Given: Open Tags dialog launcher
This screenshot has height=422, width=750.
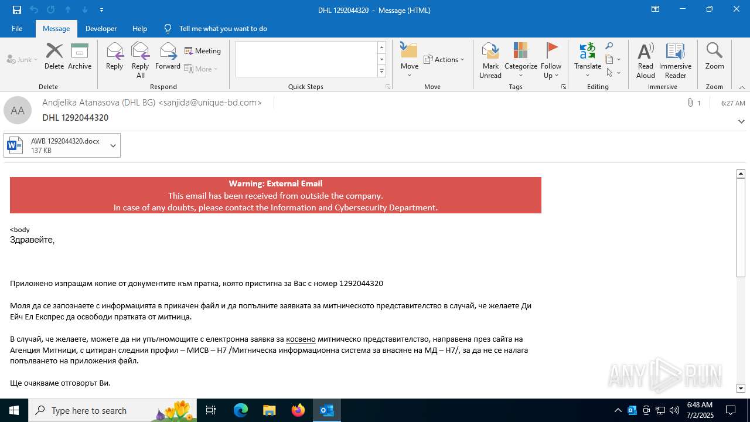Looking at the screenshot, I should (x=564, y=87).
